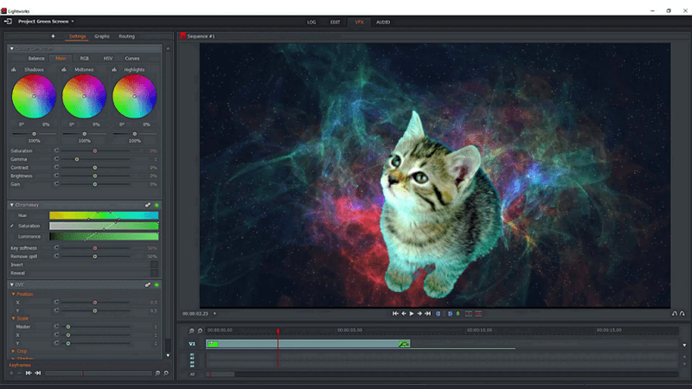
Task: Collapse the Colour Correction section
Action: (x=12, y=48)
